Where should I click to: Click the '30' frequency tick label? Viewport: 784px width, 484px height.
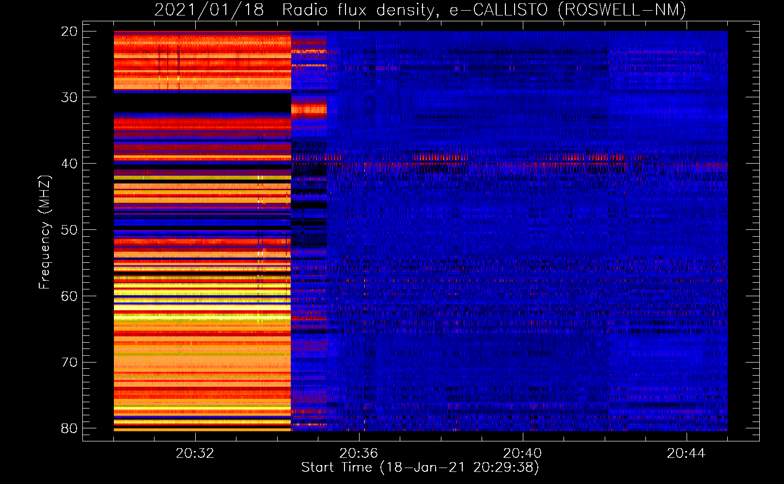[x=69, y=97]
